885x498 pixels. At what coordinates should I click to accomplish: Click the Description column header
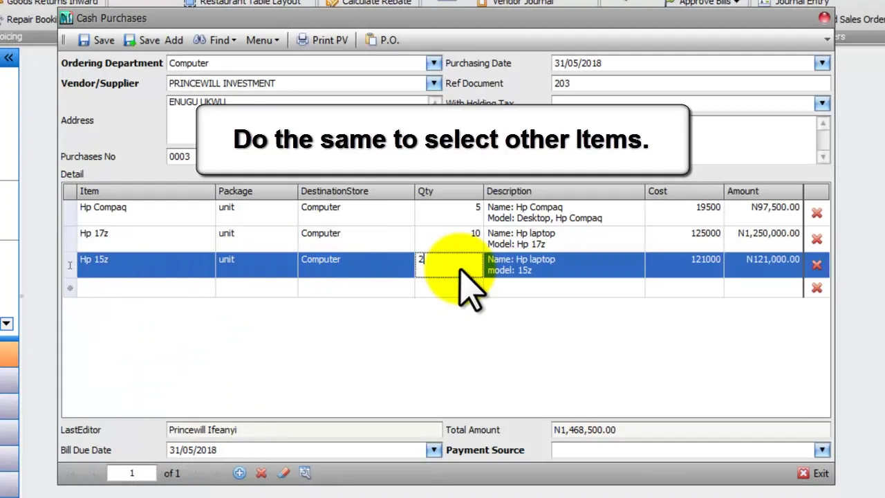(564, 191)
